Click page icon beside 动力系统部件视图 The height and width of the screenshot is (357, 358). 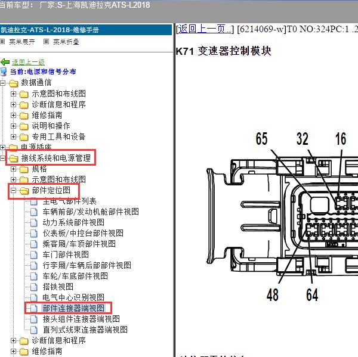[x=34, y=223]
